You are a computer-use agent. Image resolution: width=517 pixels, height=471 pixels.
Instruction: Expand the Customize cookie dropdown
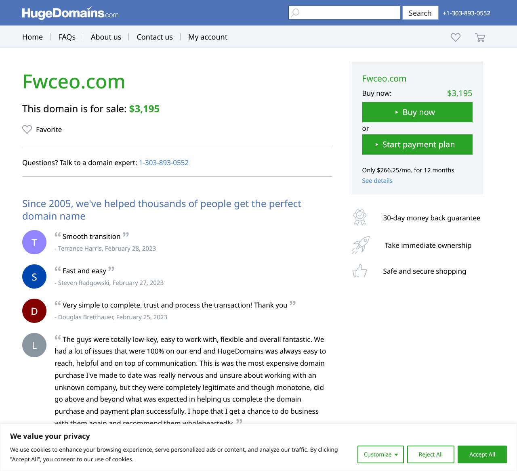pos(380,454)
